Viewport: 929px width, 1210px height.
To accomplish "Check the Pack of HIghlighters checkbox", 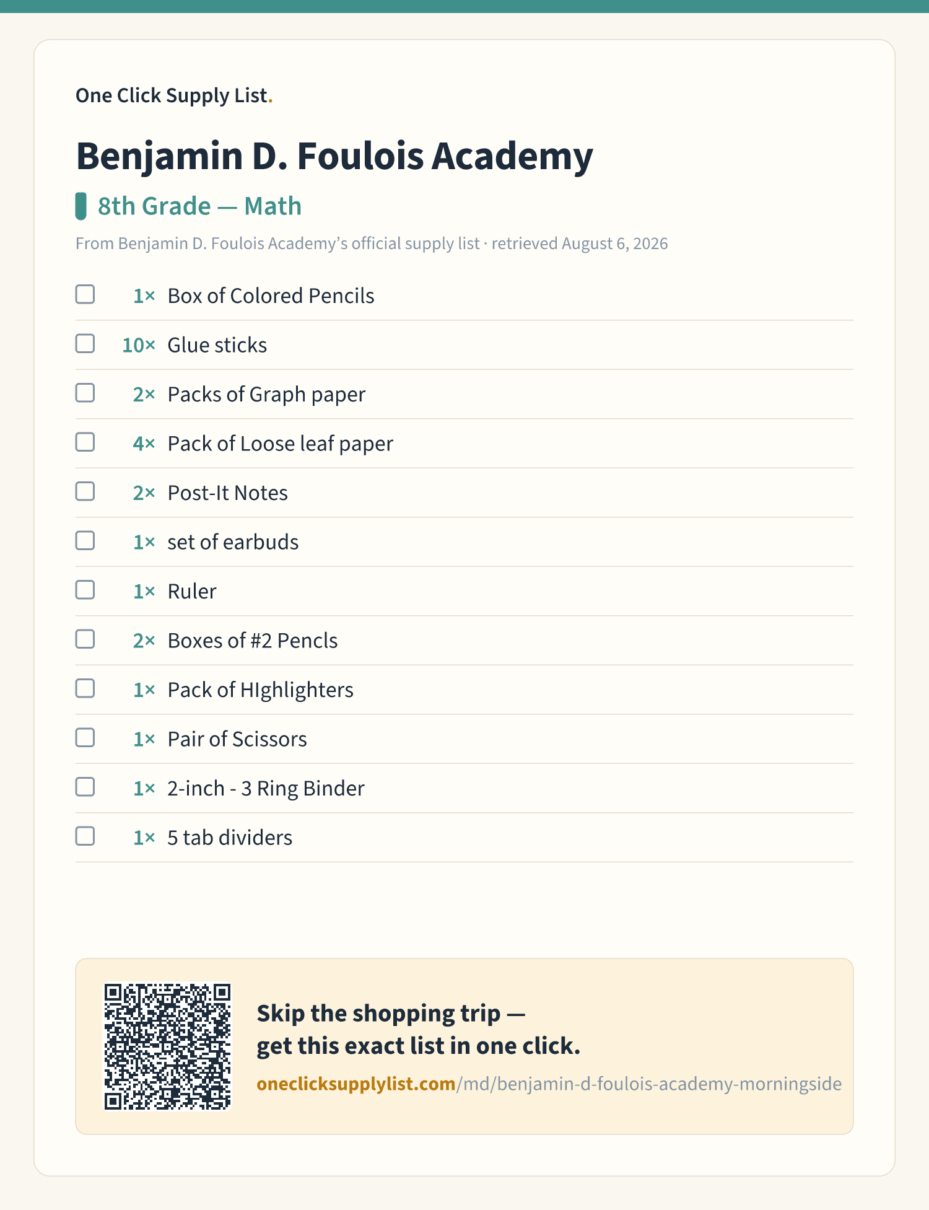I will pos(85,688).
